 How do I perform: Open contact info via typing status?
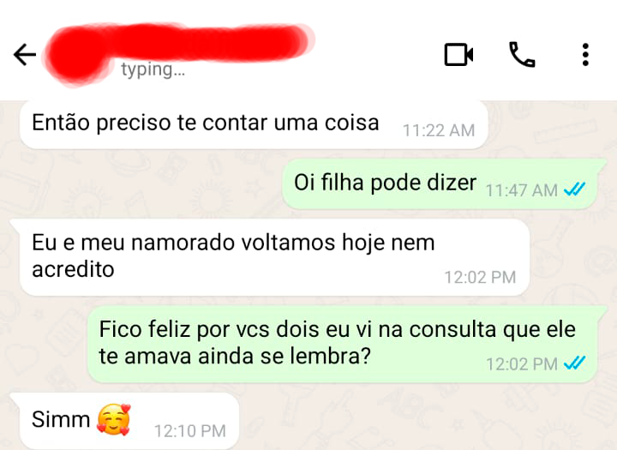click(x=153, y=69)
